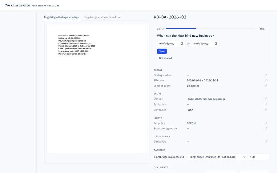Edit Longest policy pencil icon
The width and height of the screenshot is (277, 173).
(266, 86)
